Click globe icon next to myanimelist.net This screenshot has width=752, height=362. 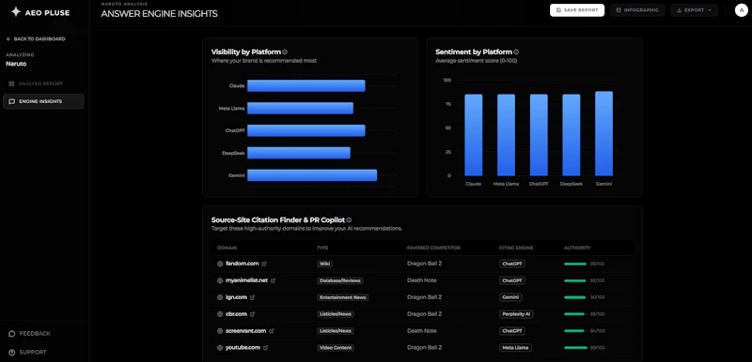click(220, 280)
